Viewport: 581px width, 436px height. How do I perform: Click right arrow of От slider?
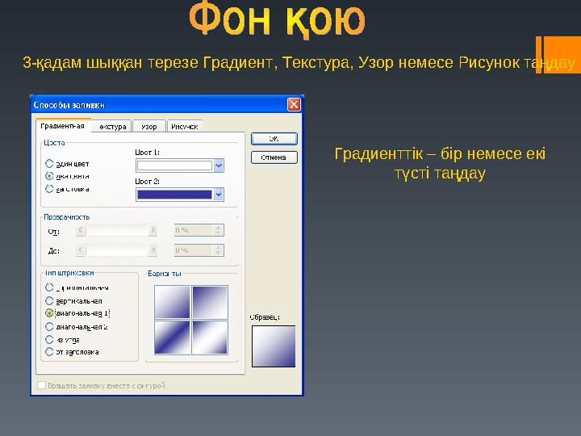pyautogui.click(x=153, y=231)
